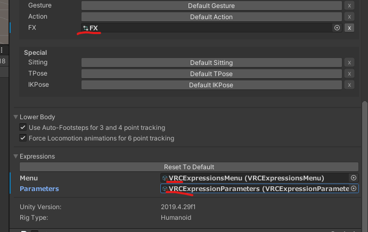Click the VRCExpressionsMenu asset icon
This screenshot has height=232, width=368.
point(165,178)
